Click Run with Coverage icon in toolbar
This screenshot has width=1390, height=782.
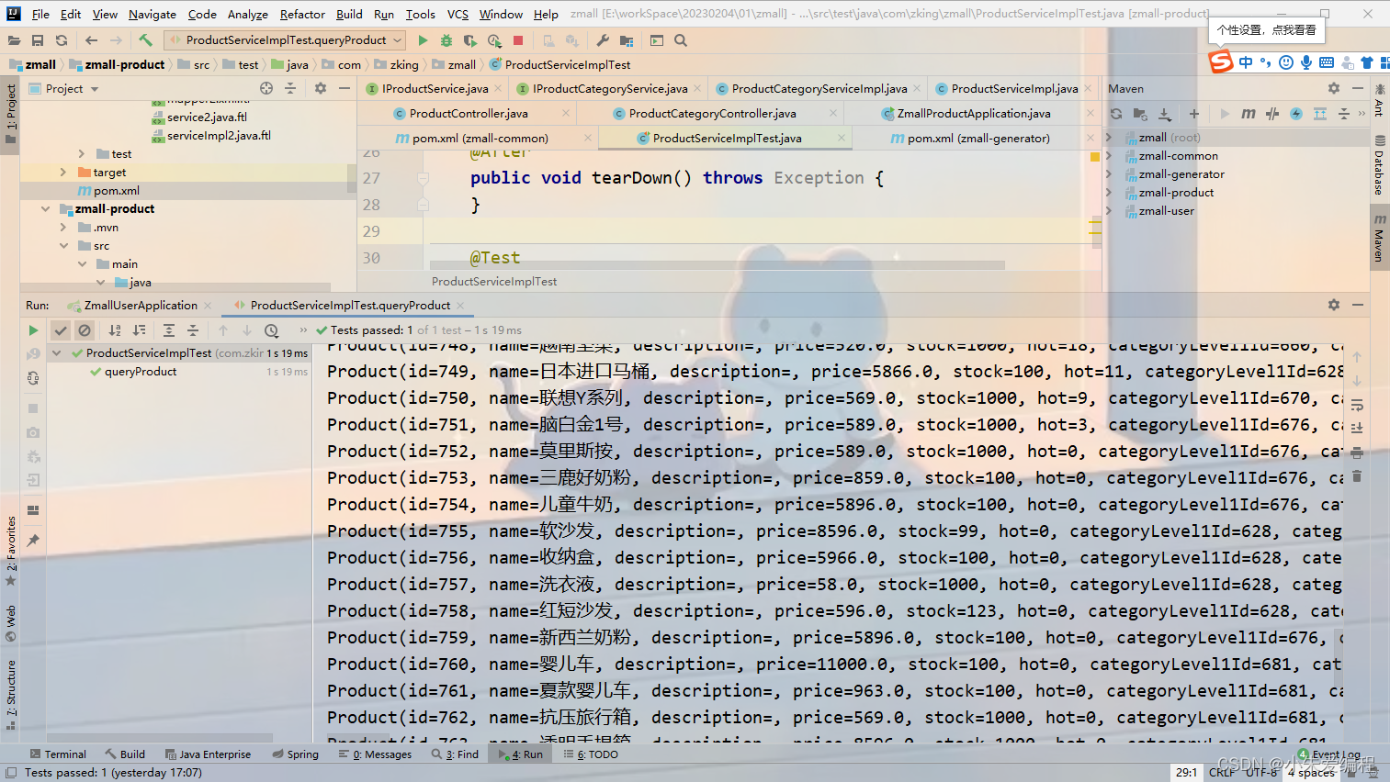click(470, 40)
